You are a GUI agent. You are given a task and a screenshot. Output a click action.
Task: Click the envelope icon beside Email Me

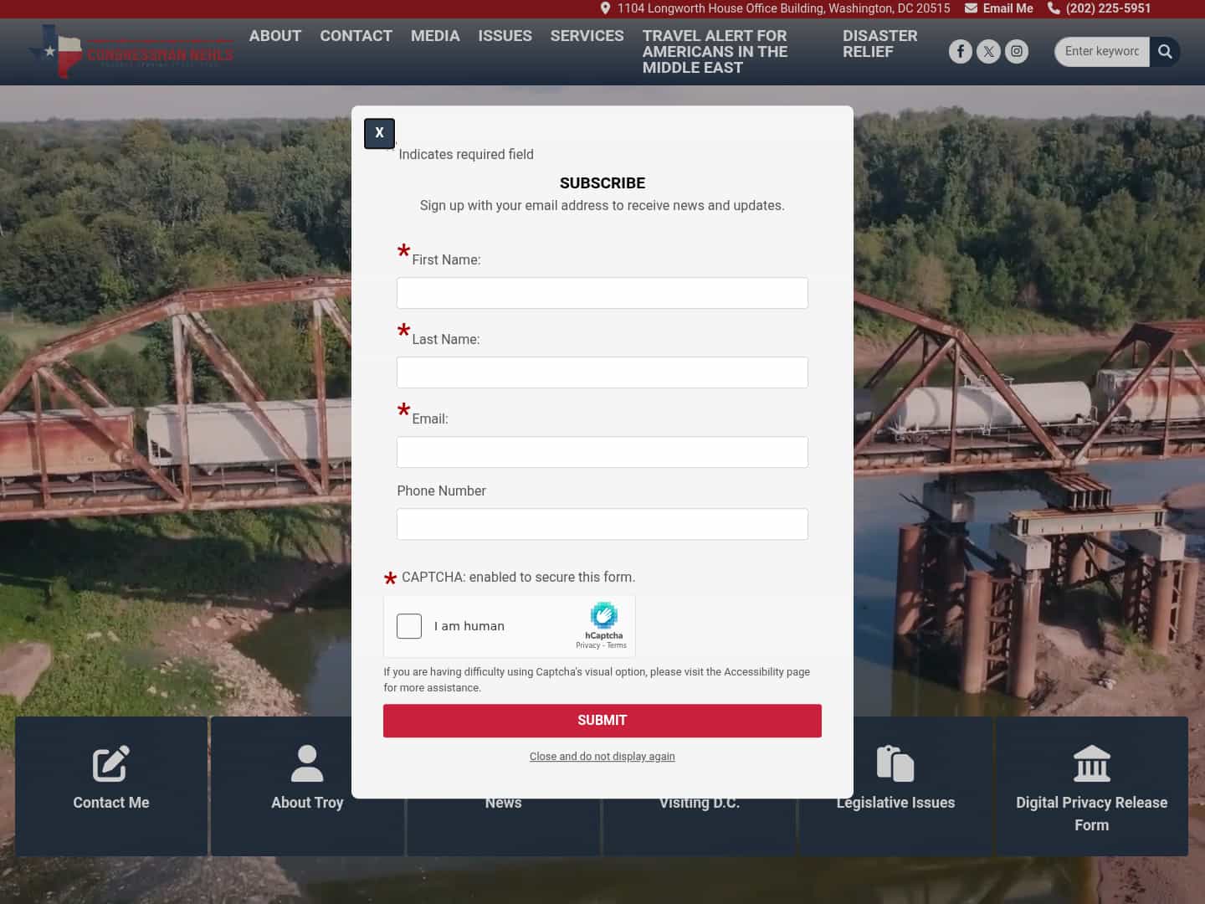point(971,8)
